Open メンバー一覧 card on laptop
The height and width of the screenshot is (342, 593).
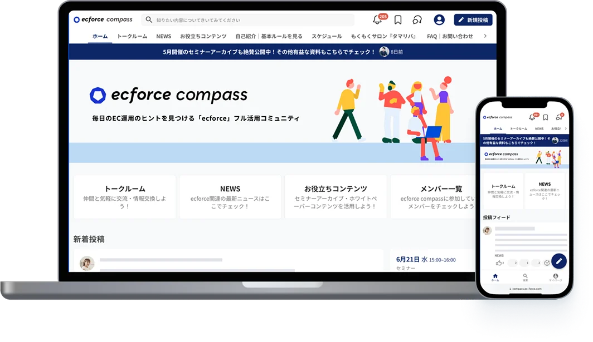(434, 197)
